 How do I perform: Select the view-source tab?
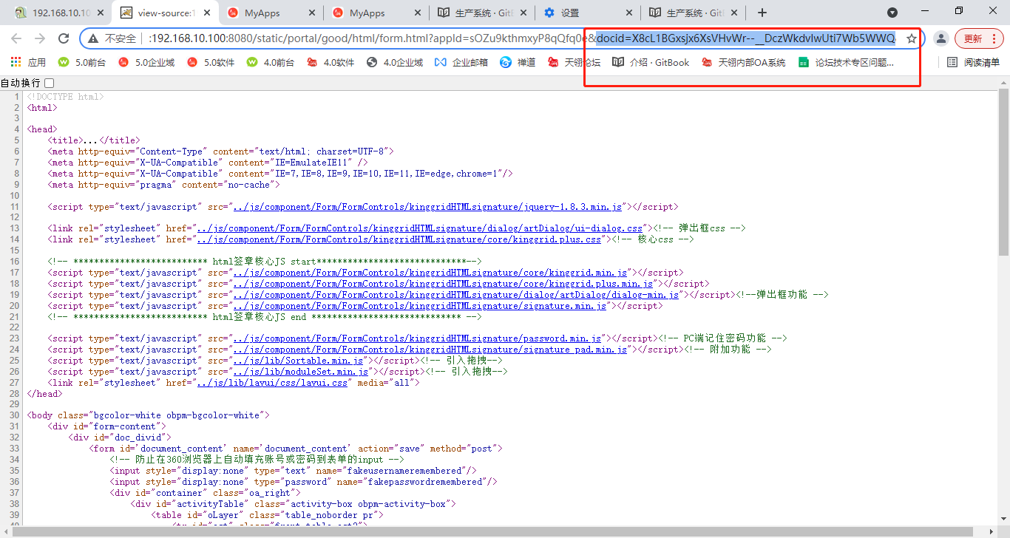[164, 13]
